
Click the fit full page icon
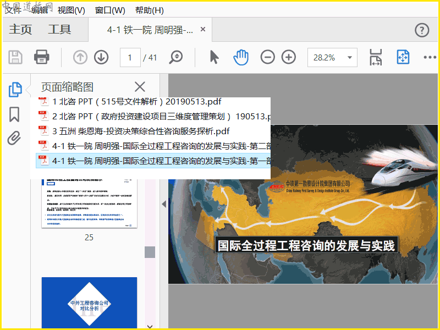click(403, 57)
